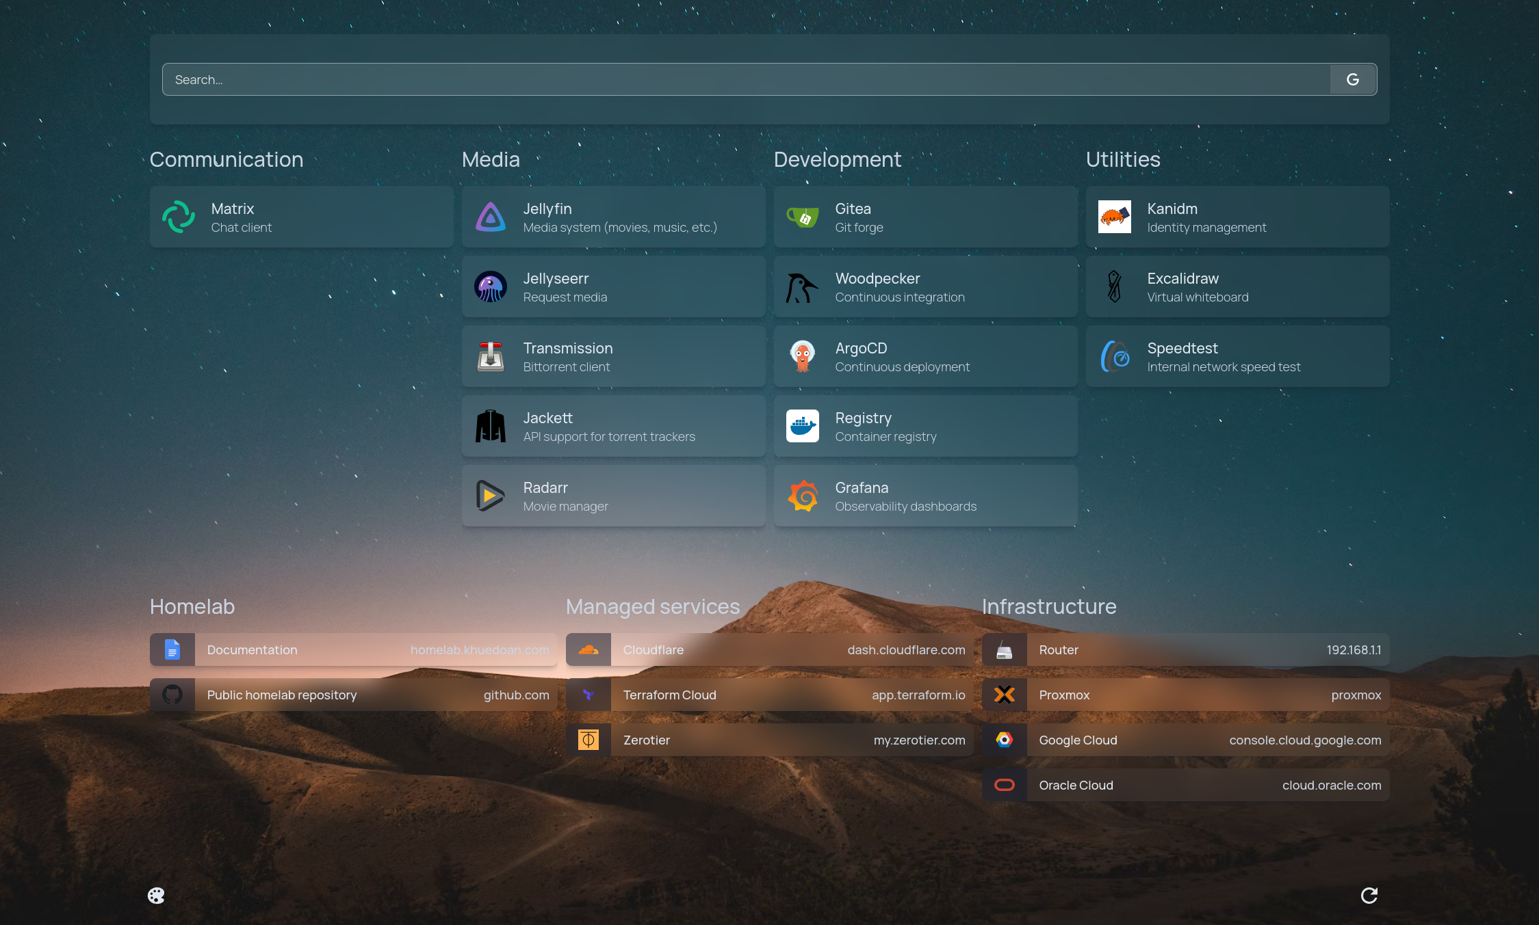Click 'Continuous deployment' description
Viewport: 1539px width, 925px height.
pos(902,366)
